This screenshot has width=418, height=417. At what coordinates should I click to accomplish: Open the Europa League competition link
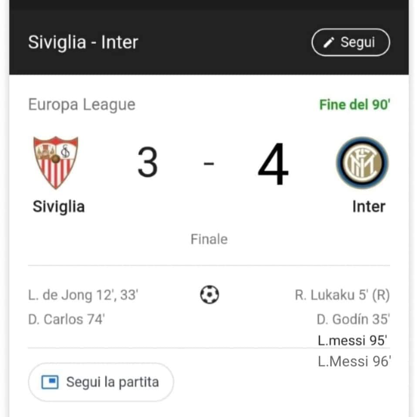click(x=82, y=105)
